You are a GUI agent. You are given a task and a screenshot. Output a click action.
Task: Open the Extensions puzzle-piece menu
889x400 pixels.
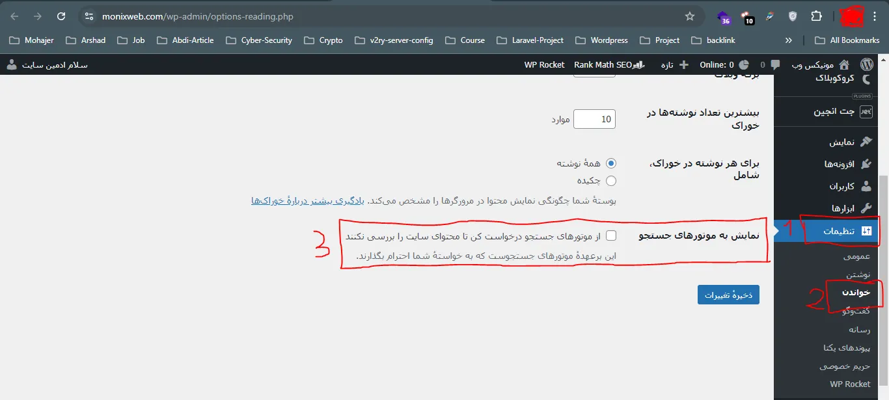click(816, 16)
